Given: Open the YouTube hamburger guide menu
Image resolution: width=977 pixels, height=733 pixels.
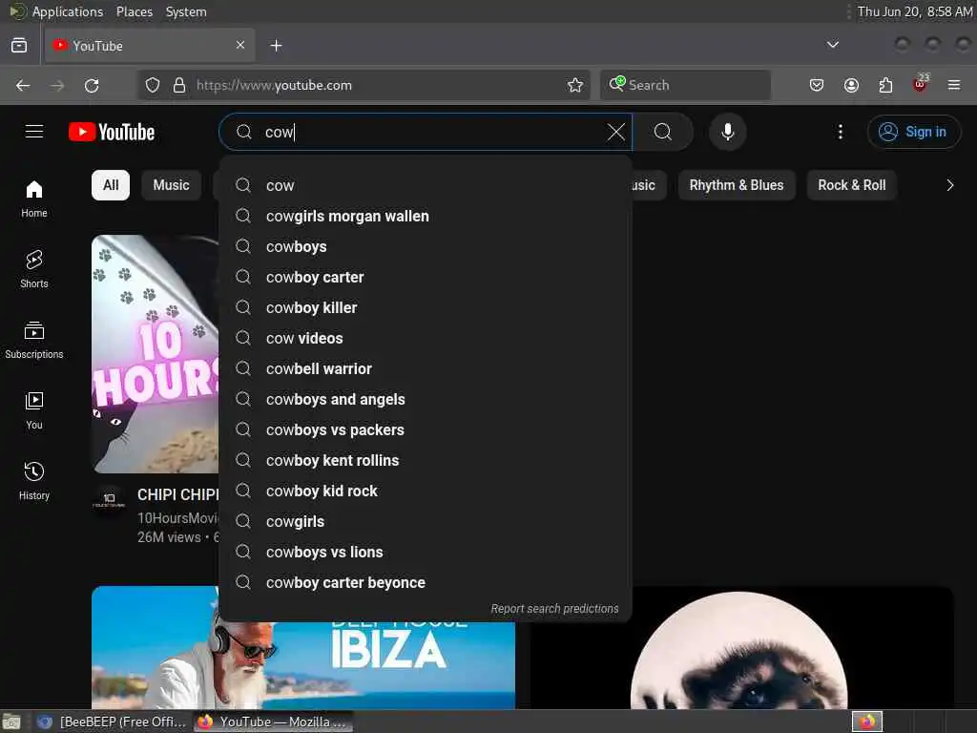Looking at the screenshot, I should click(34, 132).
